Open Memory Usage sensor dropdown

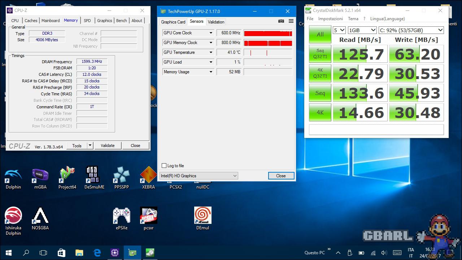click(x=211, y=72)
